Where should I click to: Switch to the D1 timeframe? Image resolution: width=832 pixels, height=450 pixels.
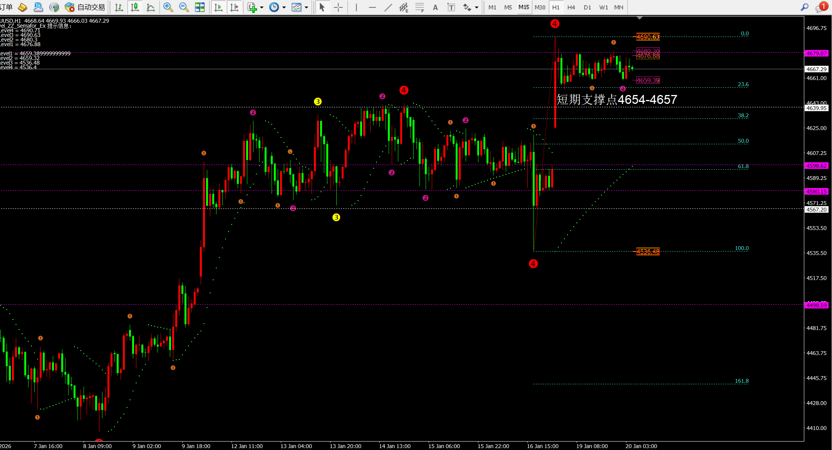click(x=587, y=7)
